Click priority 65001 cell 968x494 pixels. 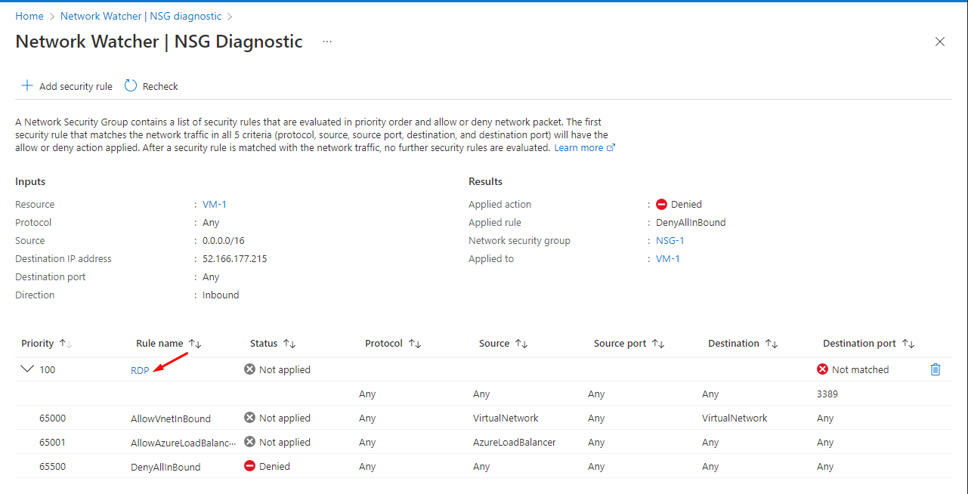click(x=53, y=442)
